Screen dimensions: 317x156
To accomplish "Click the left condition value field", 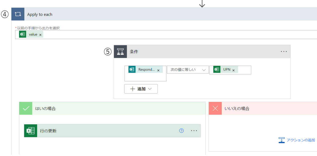I will (x=145, y=73).
